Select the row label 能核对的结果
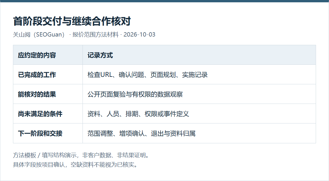Screen dimensions: 329x181 [x=37, y=94]
